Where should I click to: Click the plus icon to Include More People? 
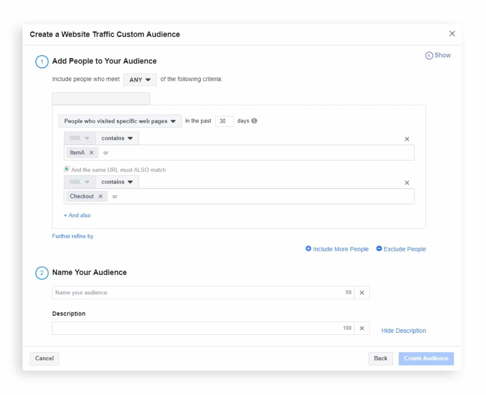309,249
